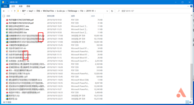This screenshot has height=105, width=194.
Task: Sort by the 类型 column header
Action: pos(73,16)
